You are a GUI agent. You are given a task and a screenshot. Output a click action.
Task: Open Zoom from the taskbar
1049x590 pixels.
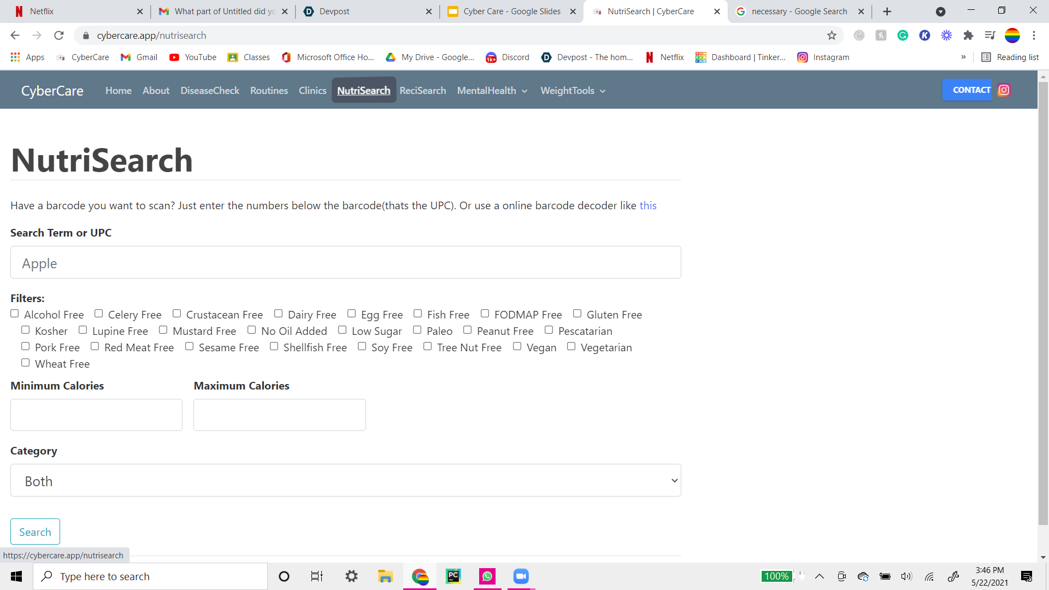(521, 576)
